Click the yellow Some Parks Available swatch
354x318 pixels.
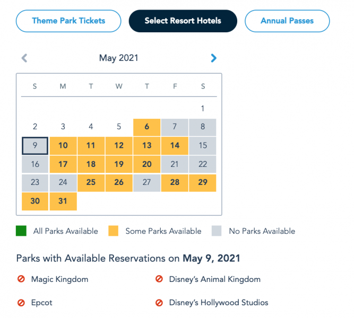(x=113, y=231)
